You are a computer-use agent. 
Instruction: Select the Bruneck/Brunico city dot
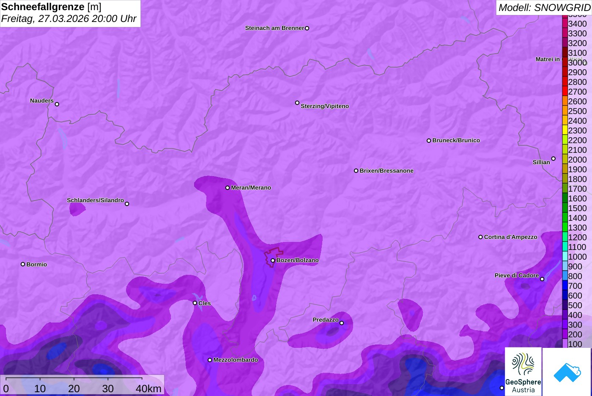pos(429,141)
